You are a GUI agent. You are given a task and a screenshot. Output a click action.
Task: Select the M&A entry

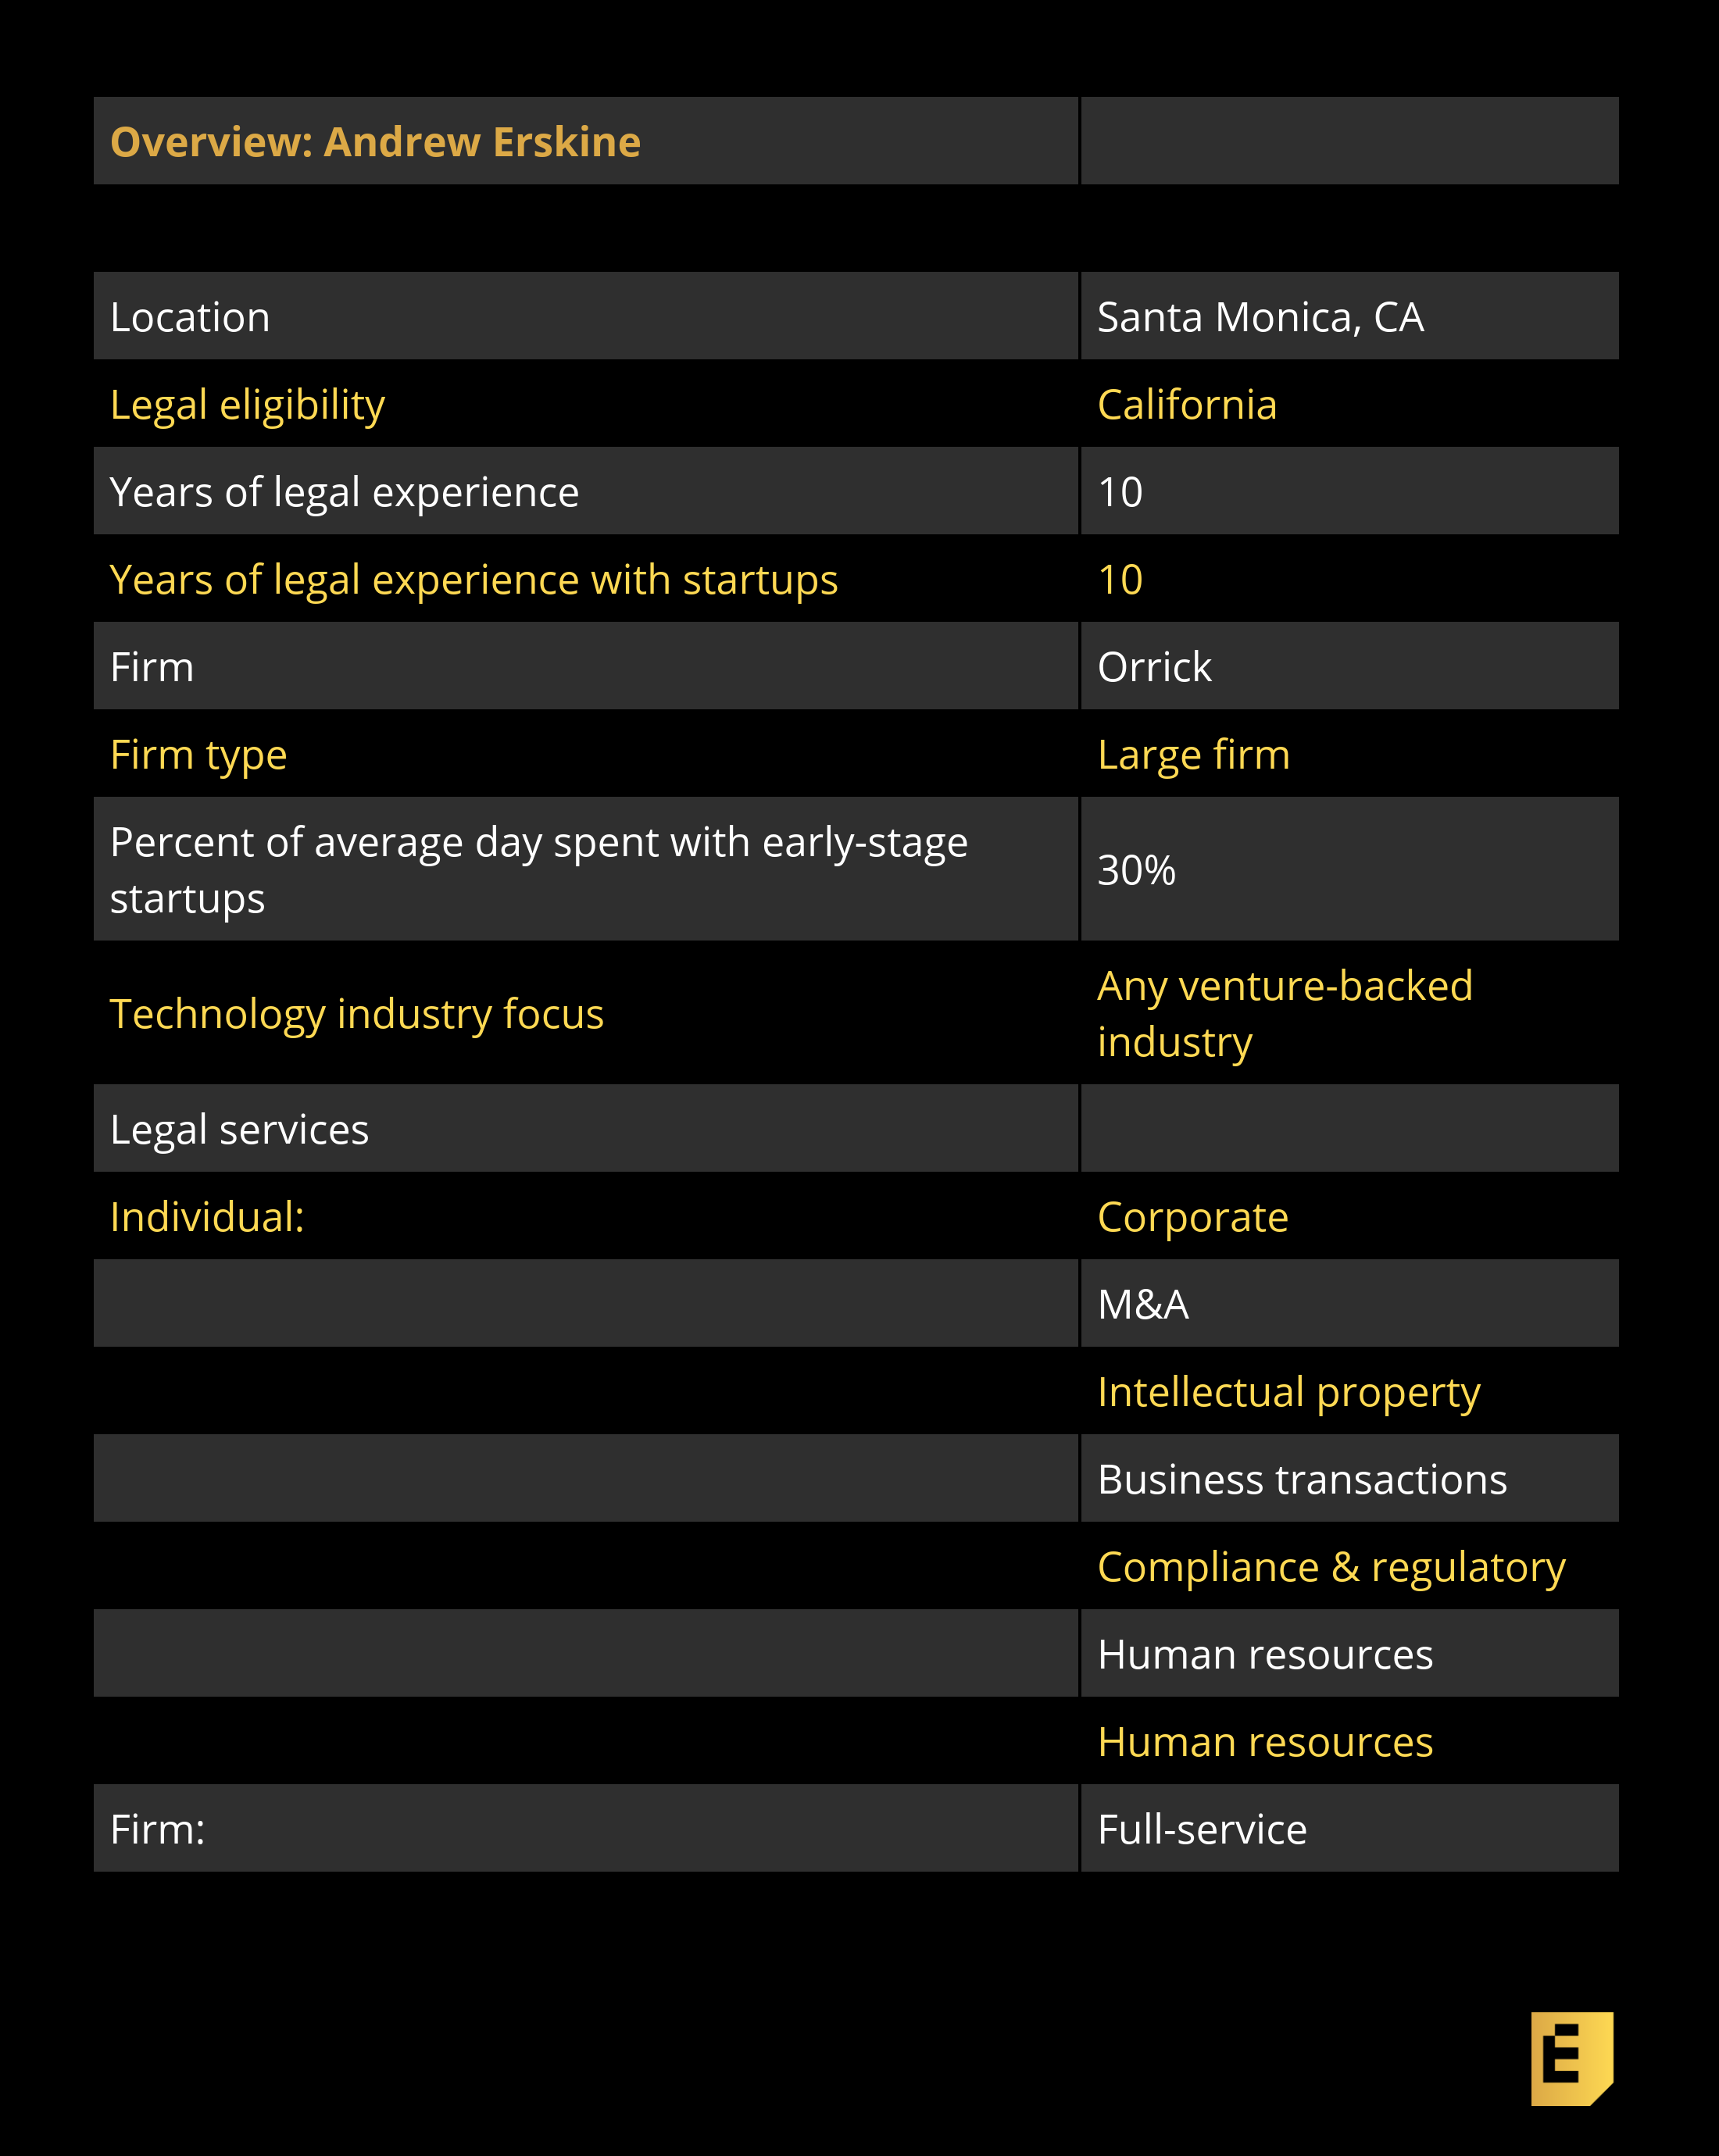(1143, 1304)
